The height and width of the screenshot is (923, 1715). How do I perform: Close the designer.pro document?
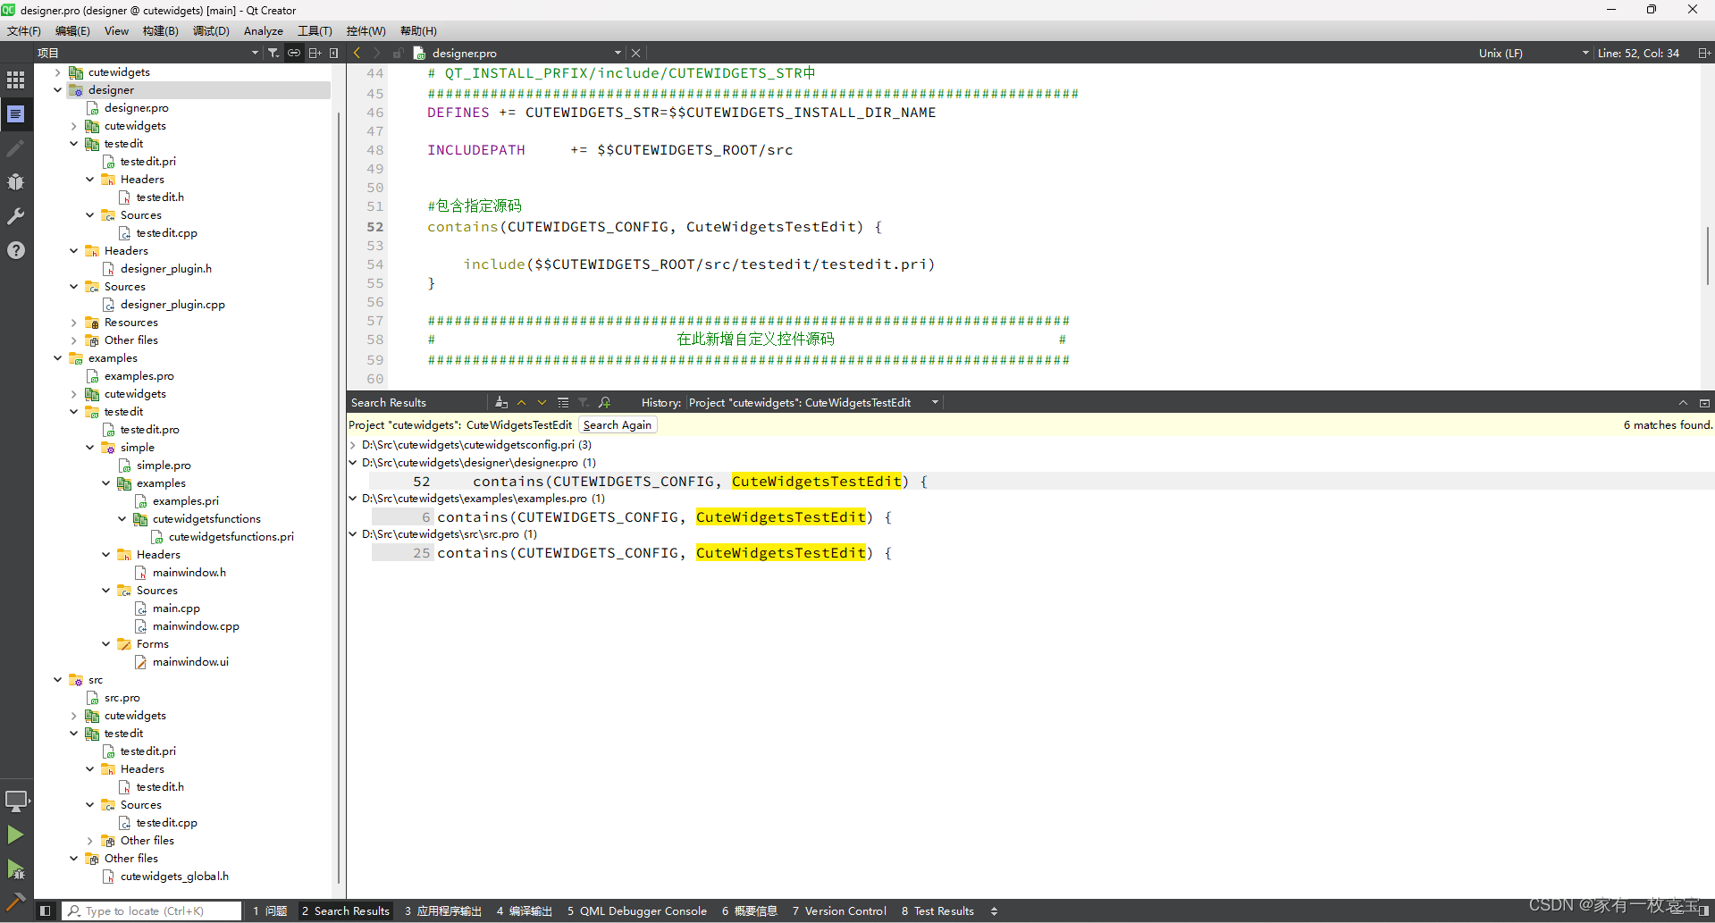coord(636,53)
